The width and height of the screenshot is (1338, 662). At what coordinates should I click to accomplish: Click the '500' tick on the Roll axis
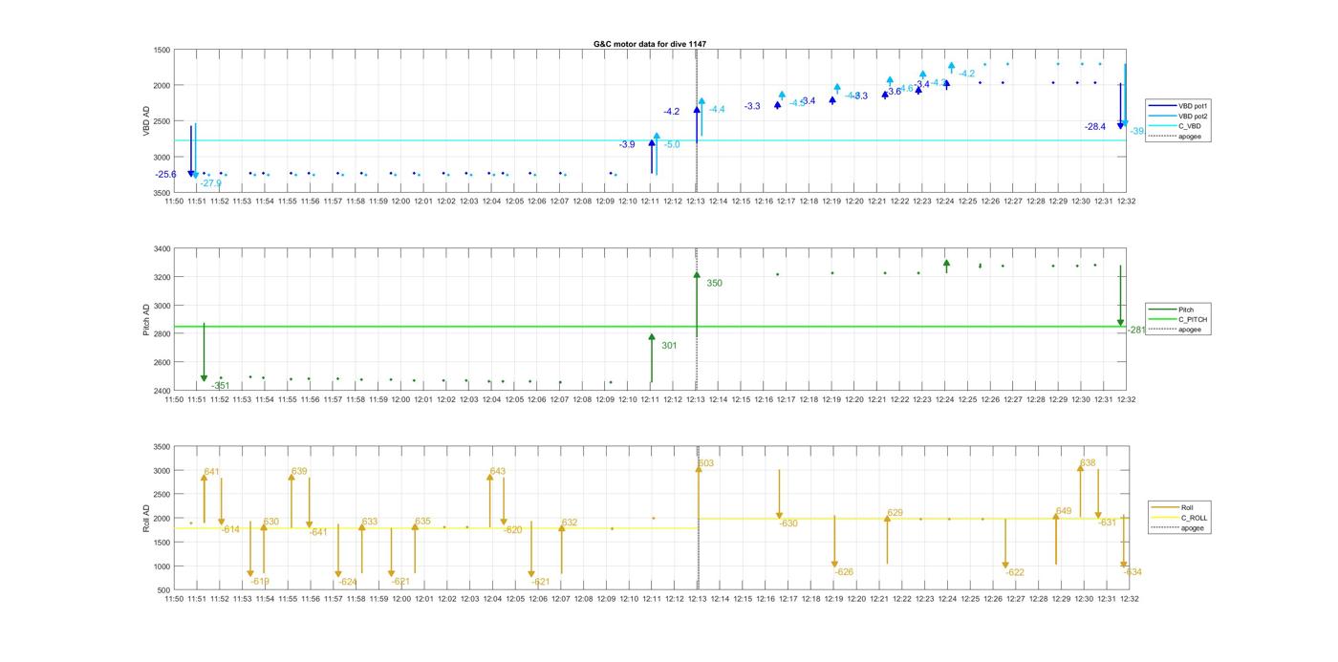pyautogui.click(x=164, y=590)
